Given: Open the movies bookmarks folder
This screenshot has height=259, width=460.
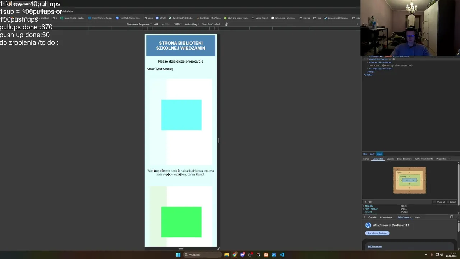Looking at the screenshot, I should (304, 18).
